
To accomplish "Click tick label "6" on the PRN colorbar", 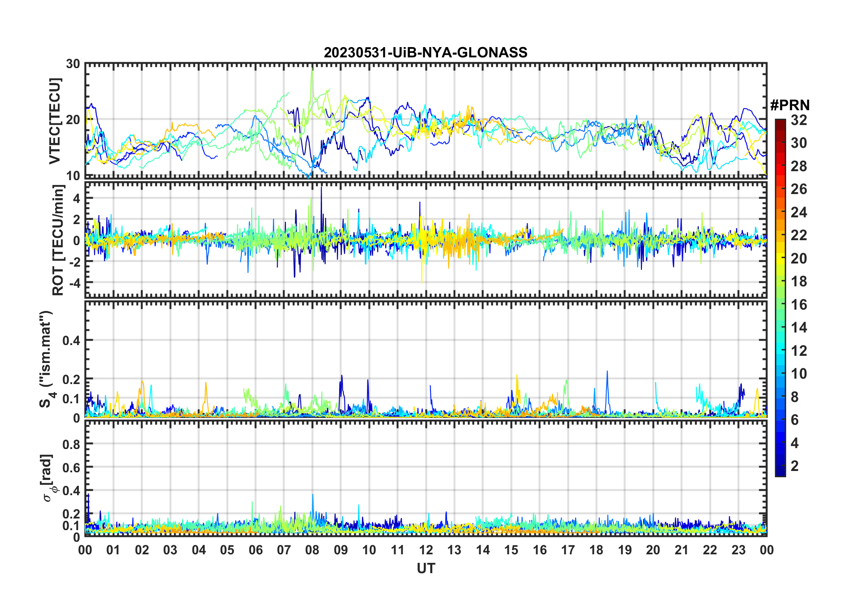I will (x=795, y=420).
